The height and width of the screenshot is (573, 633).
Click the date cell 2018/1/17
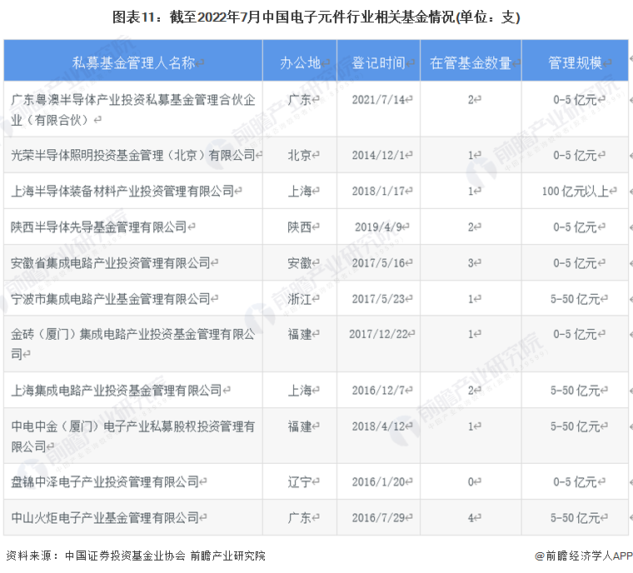pyautogui.click(x=378, y=191)
